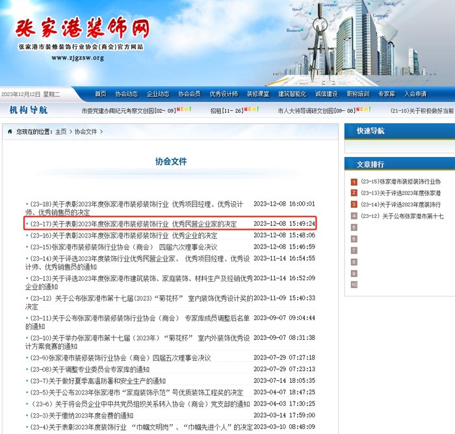
Task: Open the (23-12) article in 文章排行 sidebar
Action: coord(402,216)
